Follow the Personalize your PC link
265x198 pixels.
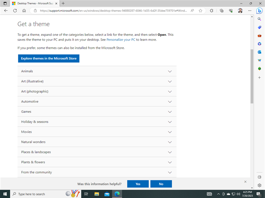tap(121, 40)
